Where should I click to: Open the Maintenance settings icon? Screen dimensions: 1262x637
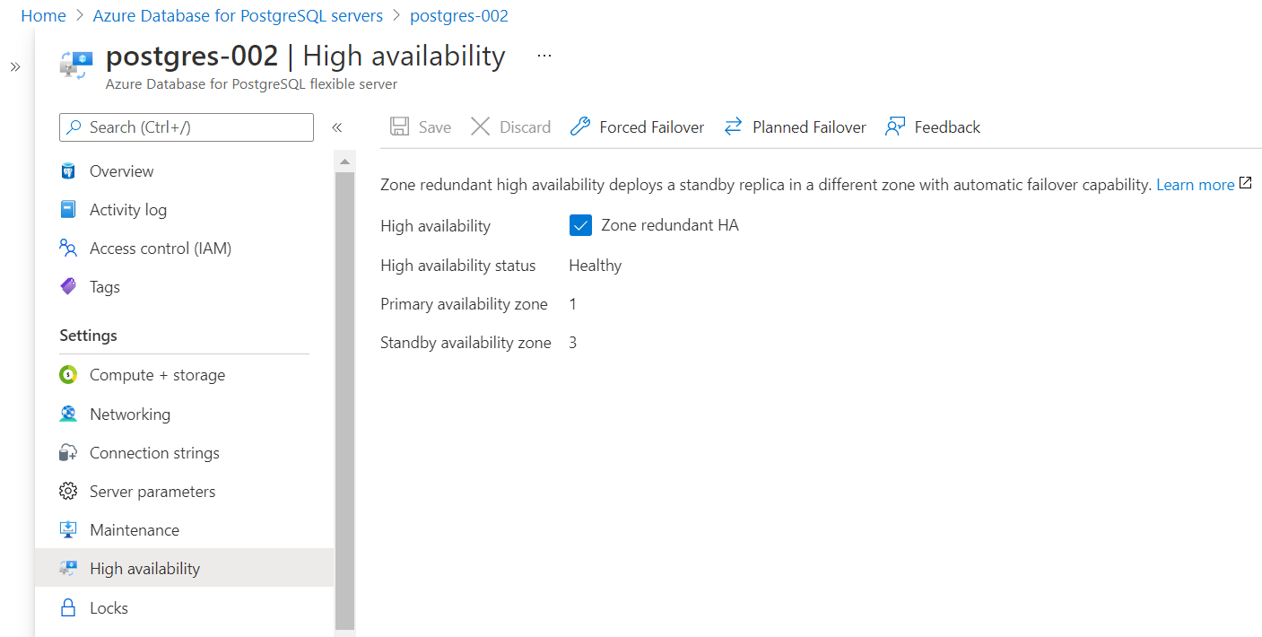point(67,529)
